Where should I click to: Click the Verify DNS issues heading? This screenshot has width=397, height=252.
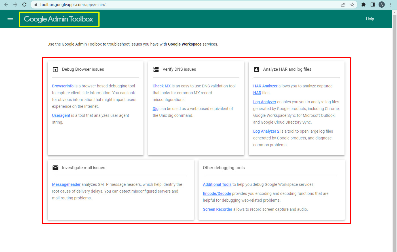179,69
